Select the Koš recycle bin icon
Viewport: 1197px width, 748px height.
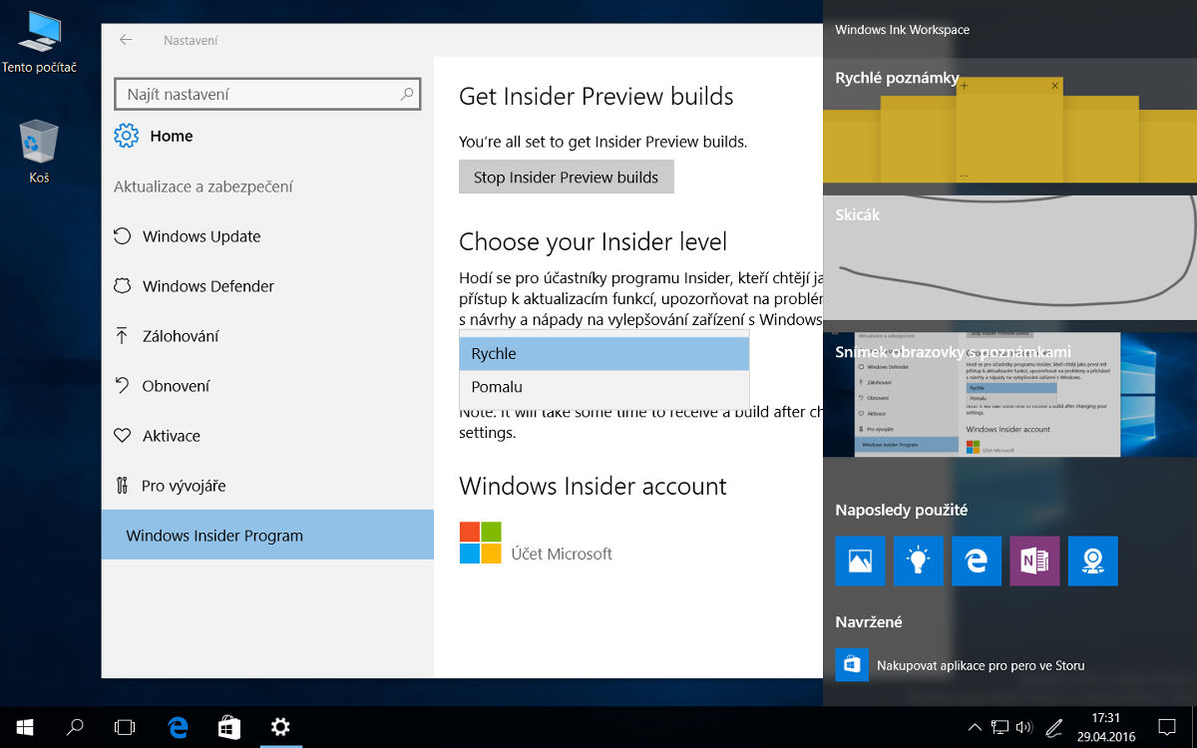coord(39,153)
